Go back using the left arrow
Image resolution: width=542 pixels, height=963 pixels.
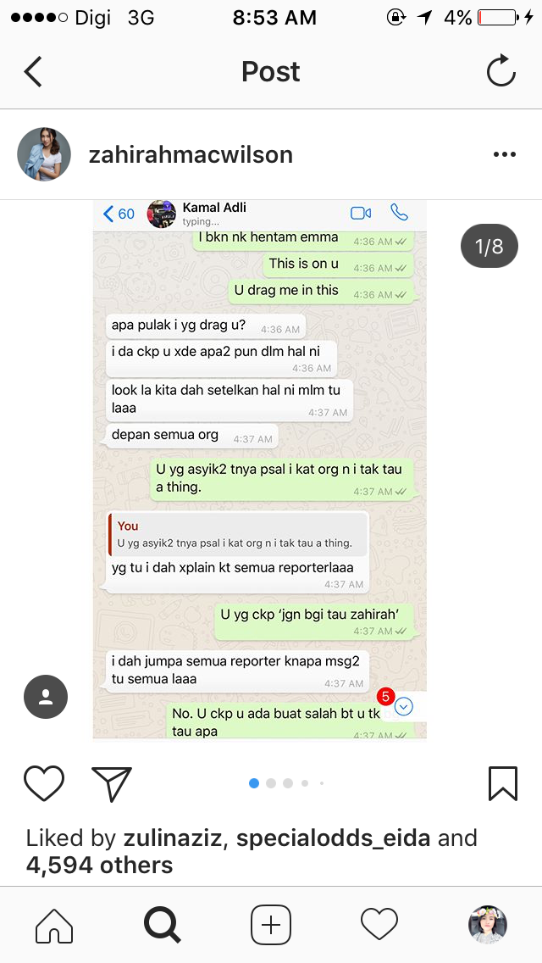(x=33, y=72)
